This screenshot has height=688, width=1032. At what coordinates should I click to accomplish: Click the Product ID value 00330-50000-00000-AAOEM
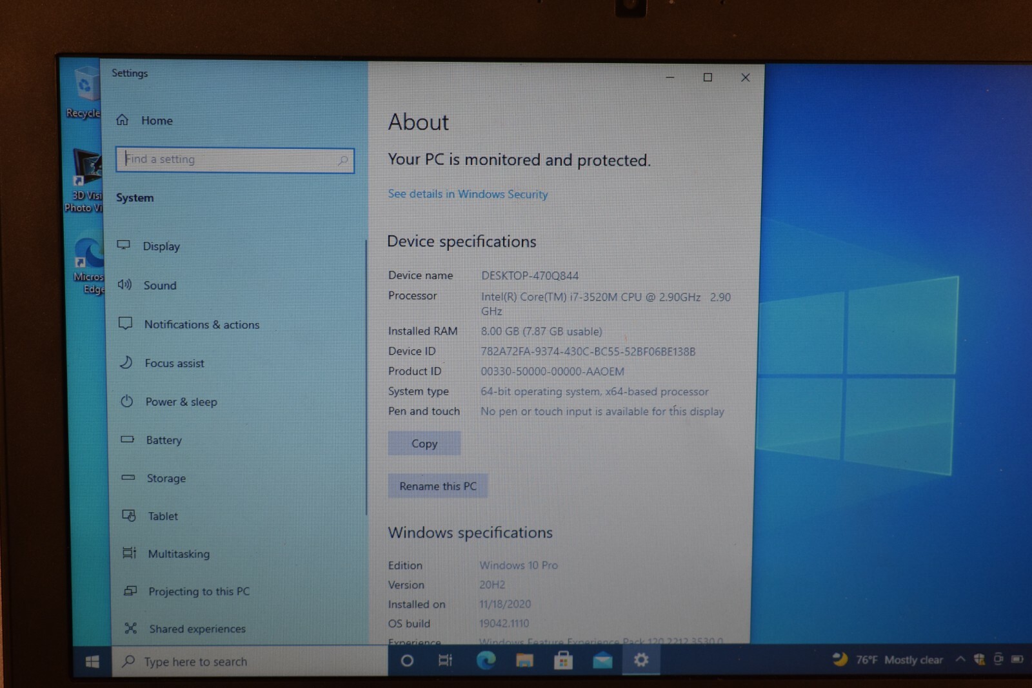click(x=552, y=371)
